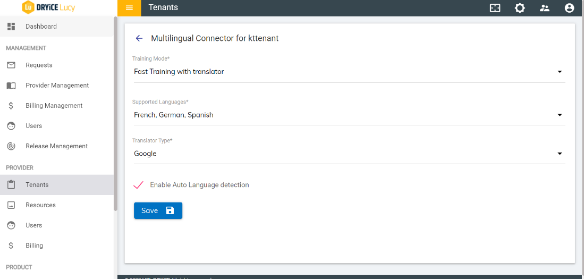Open Billing under the Provider section
The image size is (584, 279).
34,246
